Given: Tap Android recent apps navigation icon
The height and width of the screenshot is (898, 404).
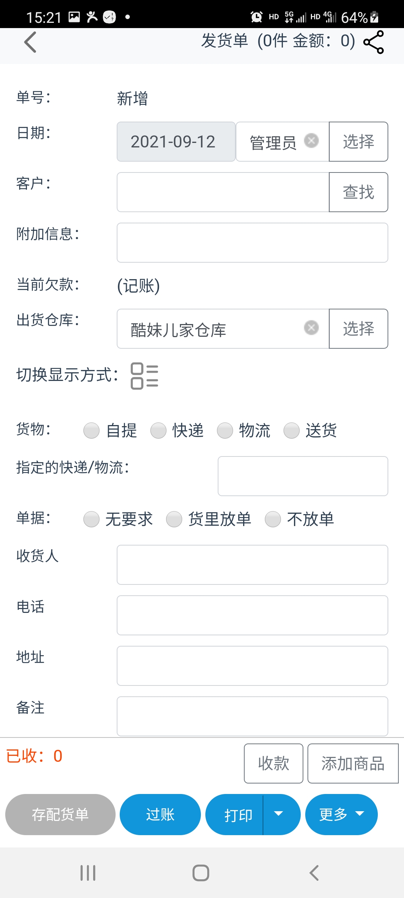Looking at the screenshot, I should 88,873.
